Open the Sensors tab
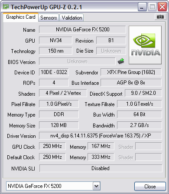 pos(49,18)
